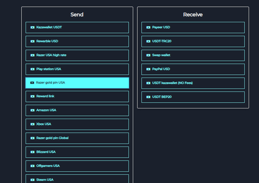This screenshot has height=183, width=259.
Task: Choose USDT BEP20 receive option
Action: tap(193, 97)
